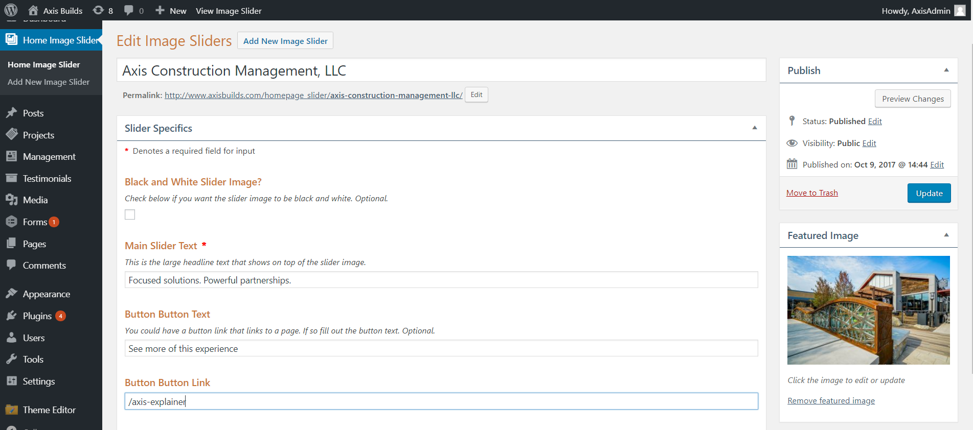Click the Testimonials sidebar icon

tap(11, 178)
